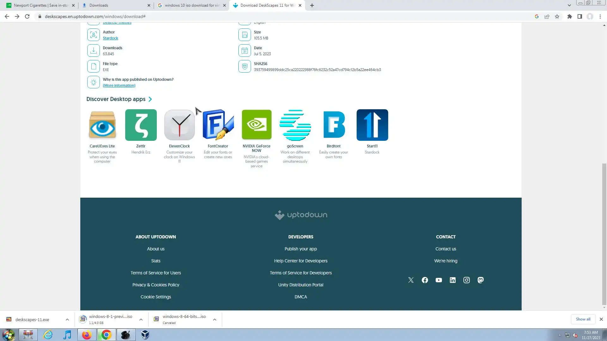Expand the Discover Desktop apps arrow
Image resolution: width=607 pixels, height=341 pixels.
150,99
